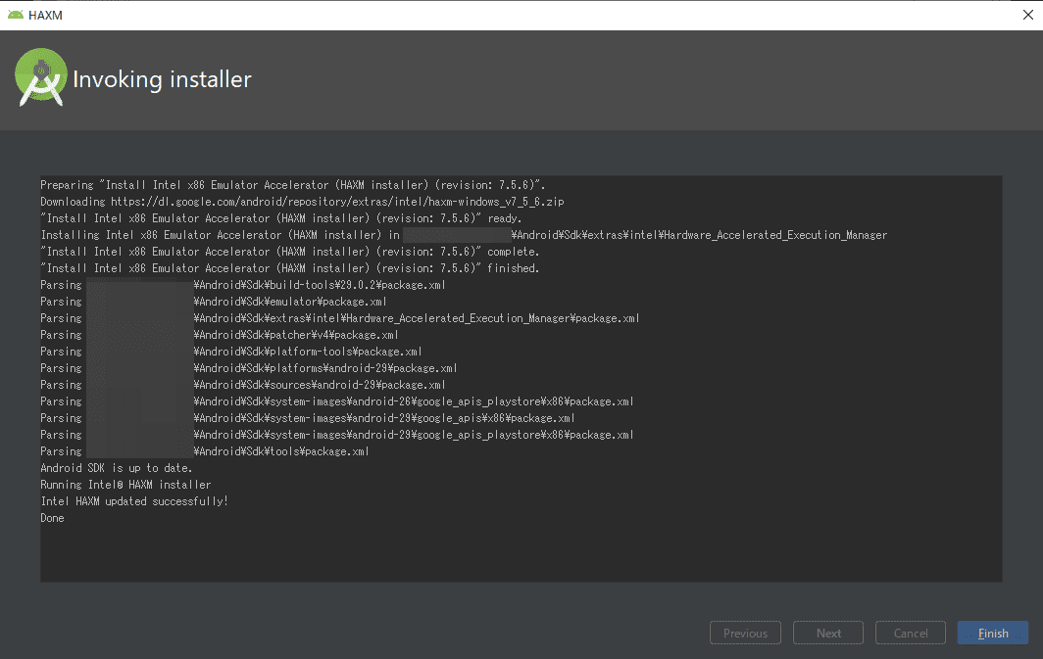Click the Cancel button
This screenshot has width=1043, height=659.
click(x=911, y=634)
